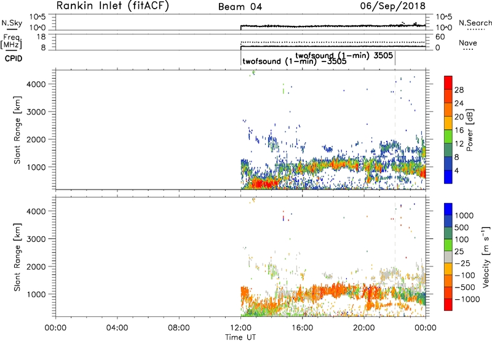
Task: Click the "2000" range tick of the power panel
Action: tap(36, 139)
